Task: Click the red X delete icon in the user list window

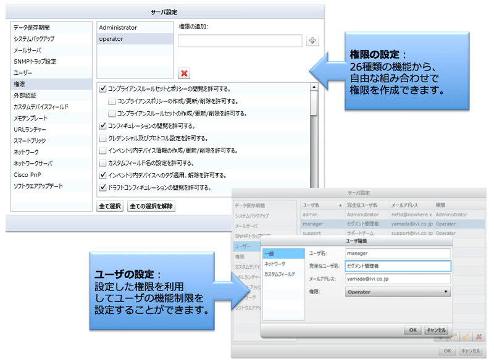Action: pos(479,337)
